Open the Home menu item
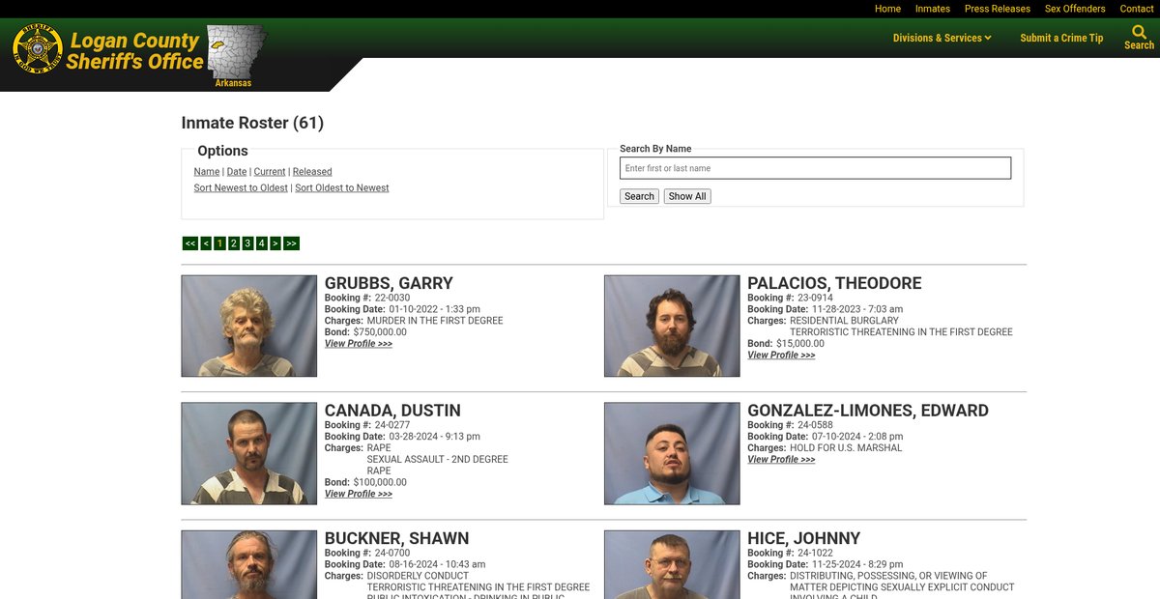Image resolution: width=1160 pixels, height=599 pixels. coord(887,9)
